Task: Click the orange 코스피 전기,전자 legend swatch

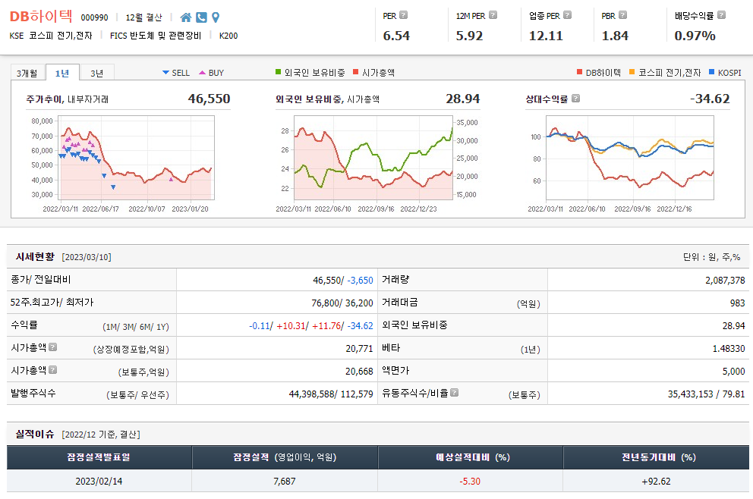Action: click(632, 72)
